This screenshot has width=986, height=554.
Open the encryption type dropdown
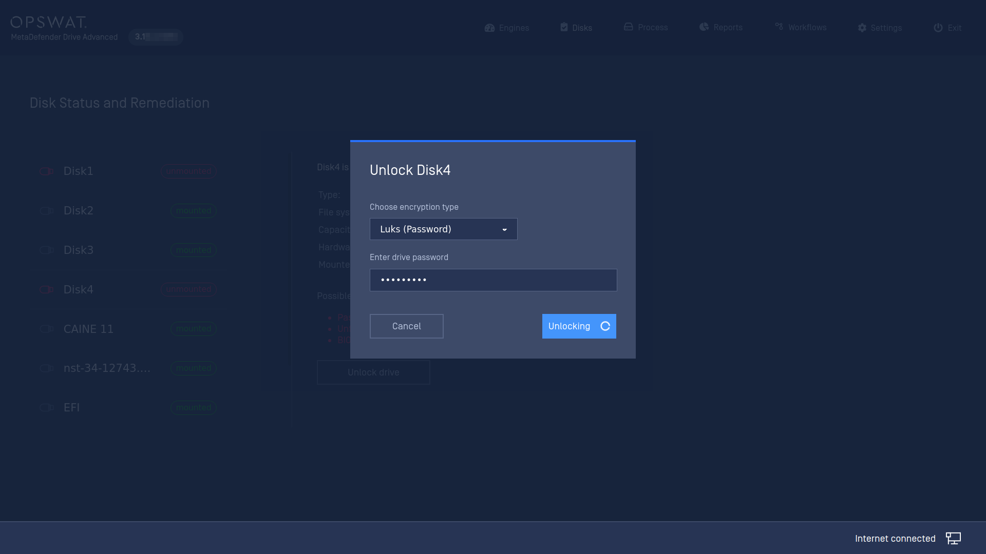coord(443,229)
